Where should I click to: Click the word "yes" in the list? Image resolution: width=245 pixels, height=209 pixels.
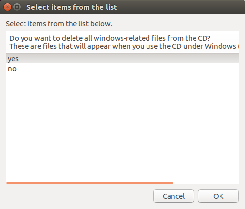(x=13, y=59)
